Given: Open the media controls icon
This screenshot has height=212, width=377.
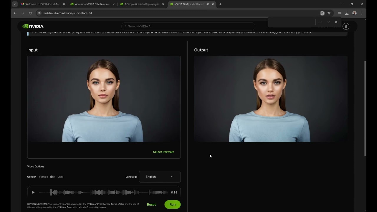Looking at the screenshot, I should click(339, 13).
